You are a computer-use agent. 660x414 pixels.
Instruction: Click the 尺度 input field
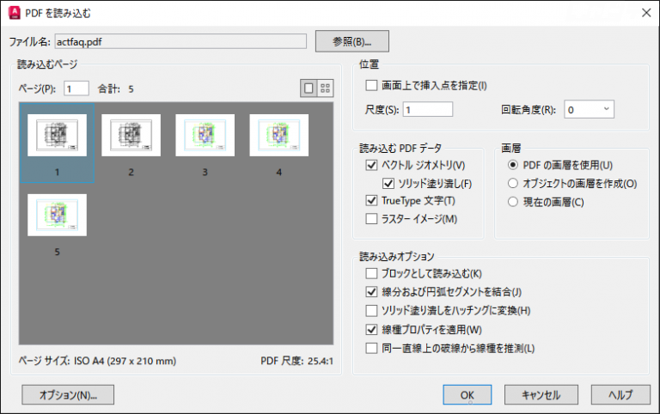(x=427, y=109)
